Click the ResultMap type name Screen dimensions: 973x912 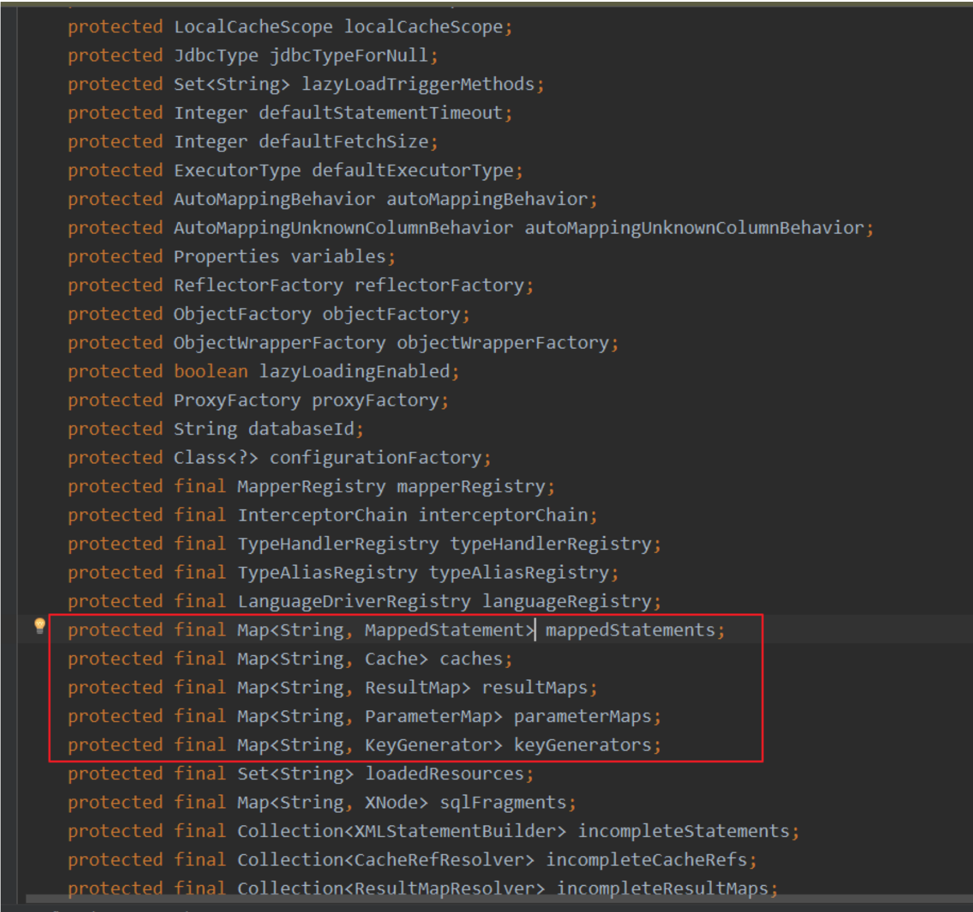[x=412, y=687]
